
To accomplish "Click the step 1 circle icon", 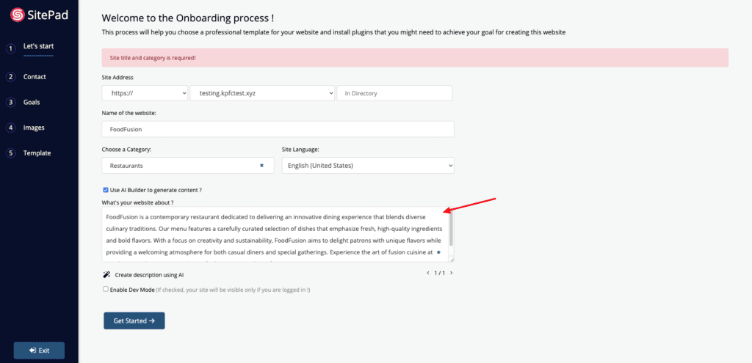I will pos(10,48).
